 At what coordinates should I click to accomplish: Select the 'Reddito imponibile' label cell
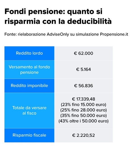[x=29, y=86]
